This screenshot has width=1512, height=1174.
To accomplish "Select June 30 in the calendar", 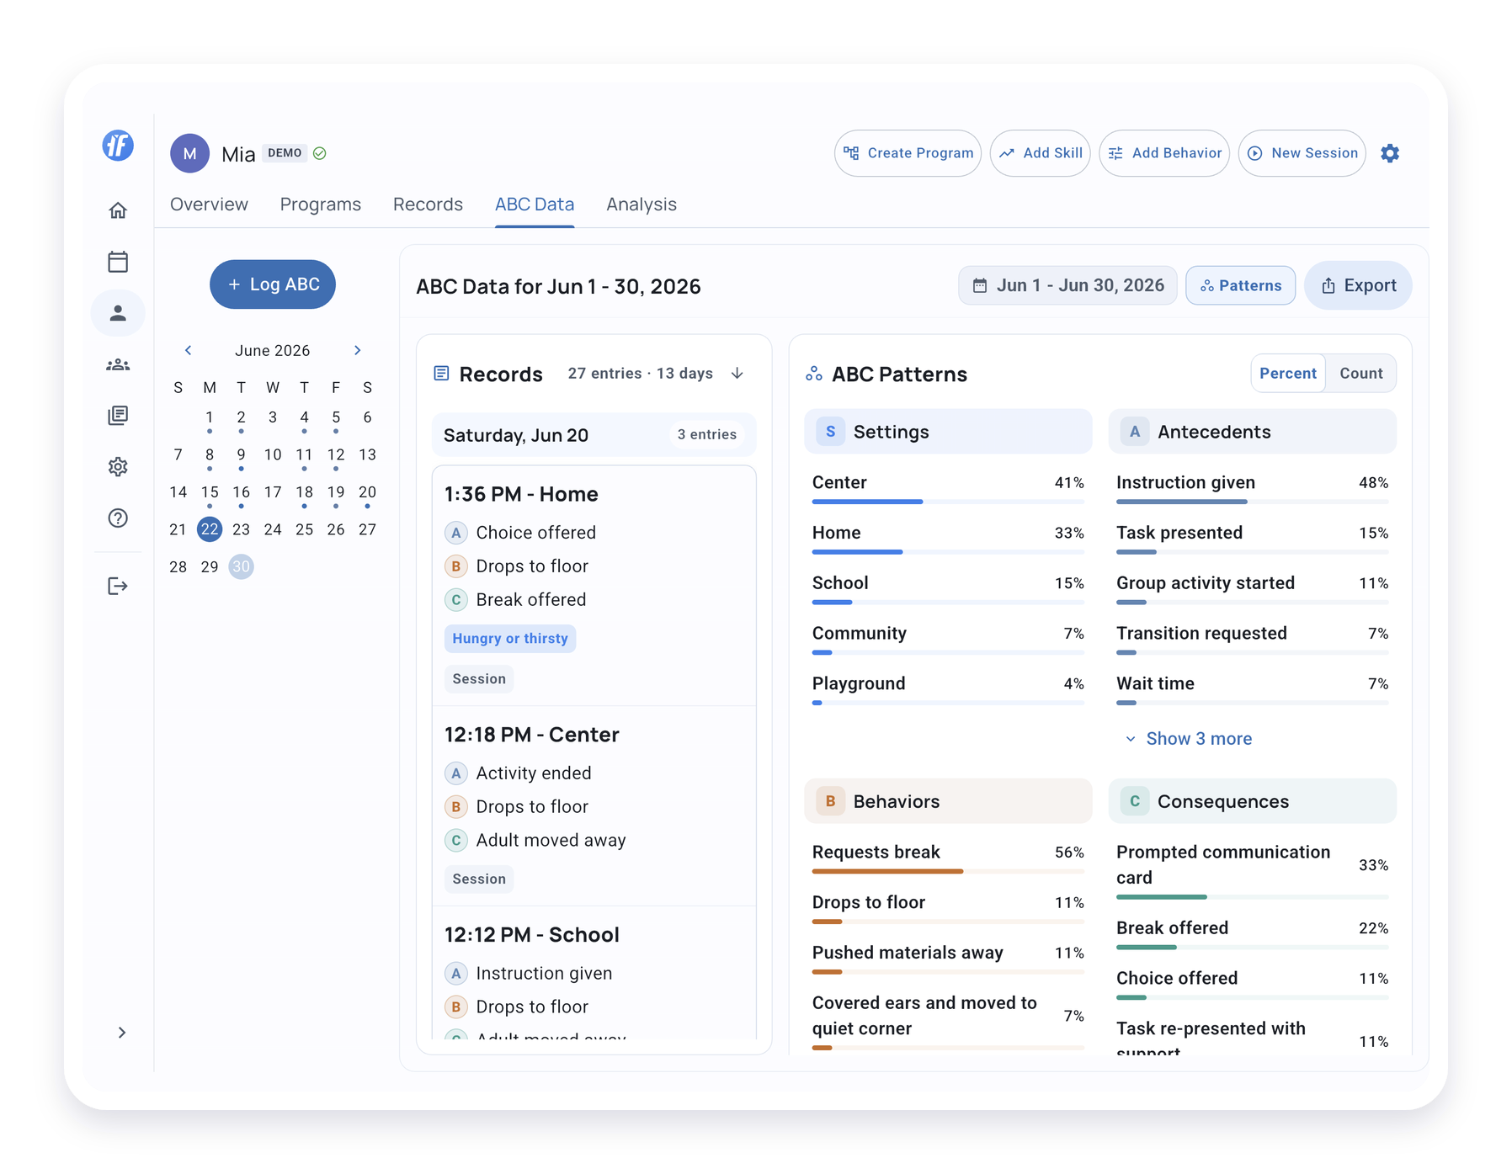I will point(242,566).
